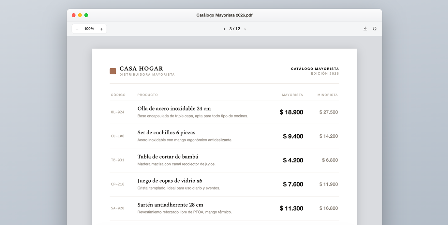
Task: Click the DISTRIBUIDORA MAYORISTA subtitle
Action: 147,75
